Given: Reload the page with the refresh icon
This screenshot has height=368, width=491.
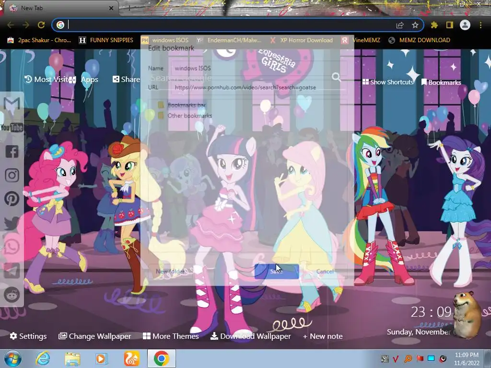Looking at the screenshot, I should pyautogui.click(x=41, y=25).
